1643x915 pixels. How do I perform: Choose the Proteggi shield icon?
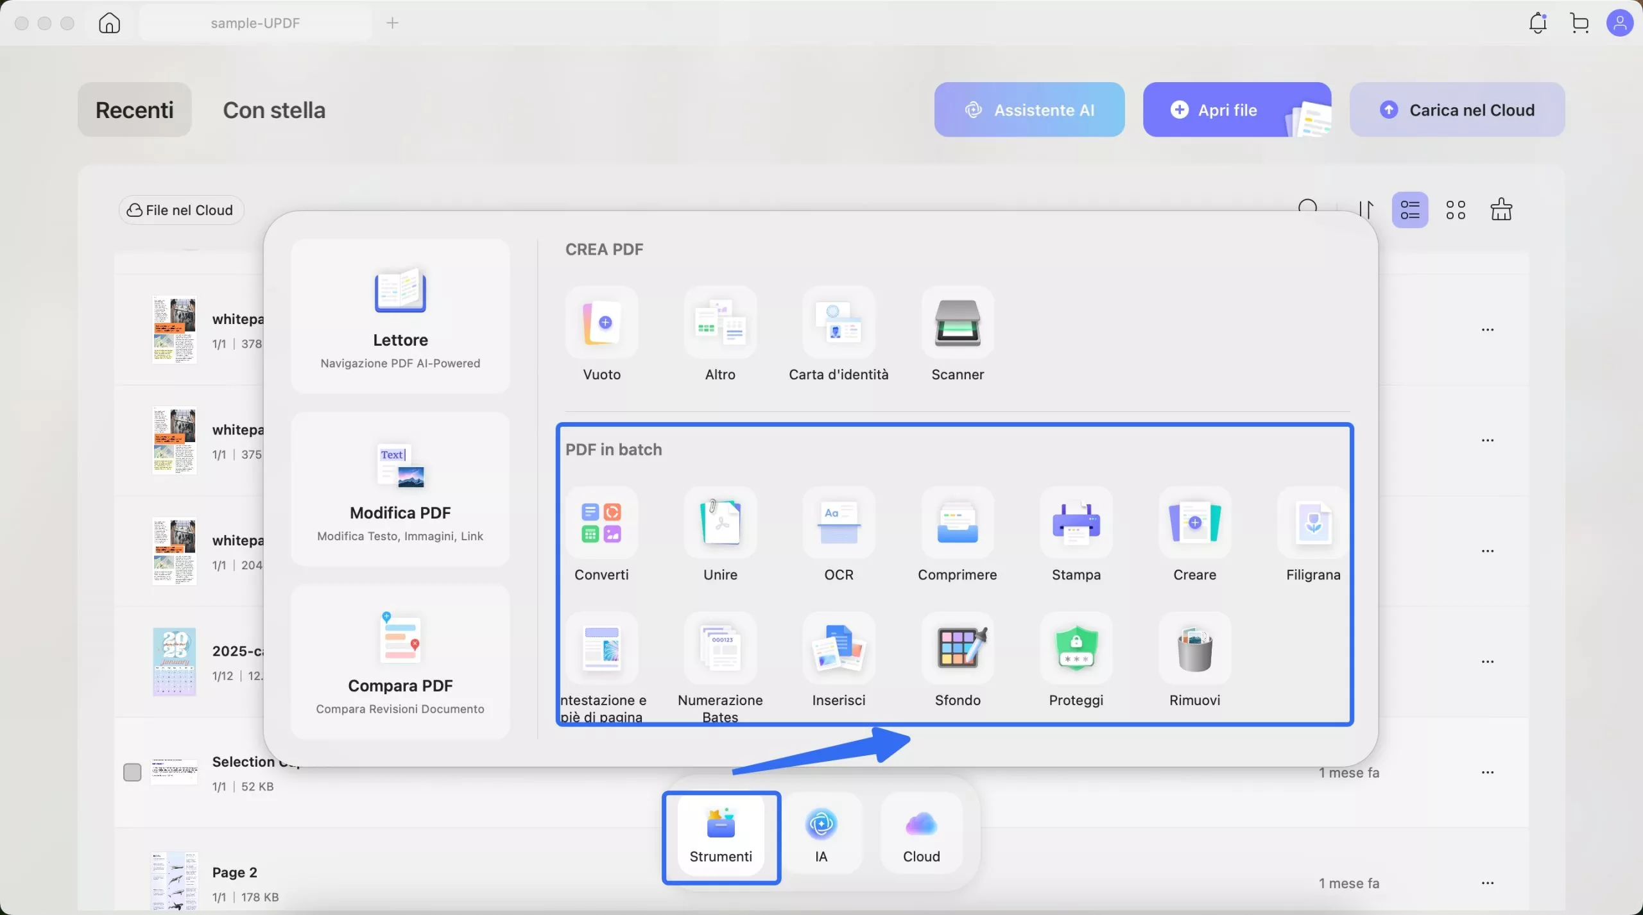(x=1076, y=648)
